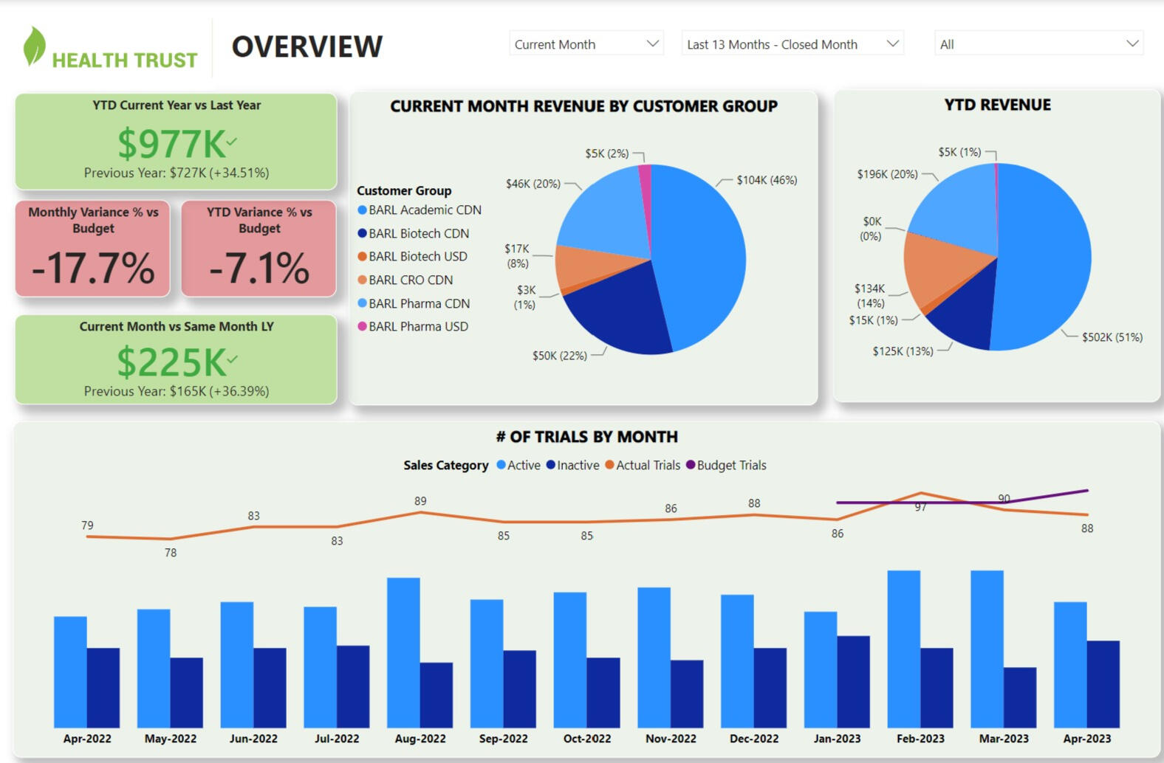
Task: Click BARL CRO CDN legend item
Action: point(410,280)
